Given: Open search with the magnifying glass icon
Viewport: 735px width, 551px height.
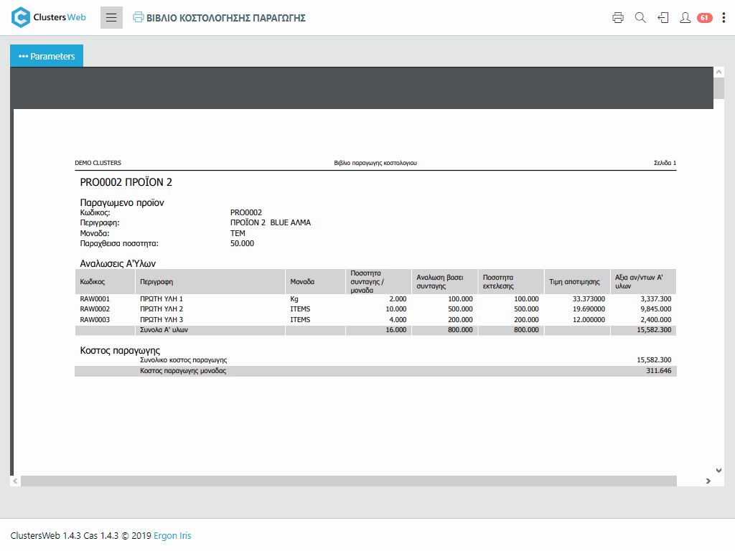Looking at the screenshot, I should (640, 18).
